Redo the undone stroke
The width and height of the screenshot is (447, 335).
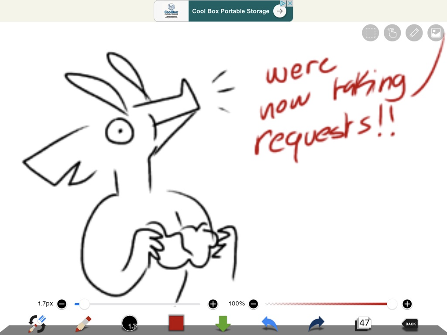click(x=316, y=324)
